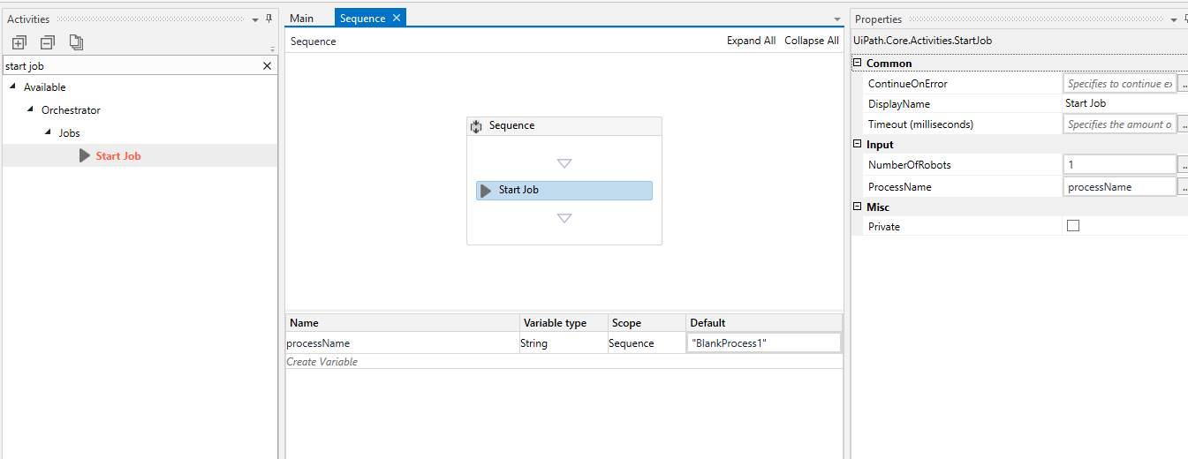This screenshot has height=459, width=1188.
Task: Tick the Private checkbox
Action: [x=1073, y=226]
